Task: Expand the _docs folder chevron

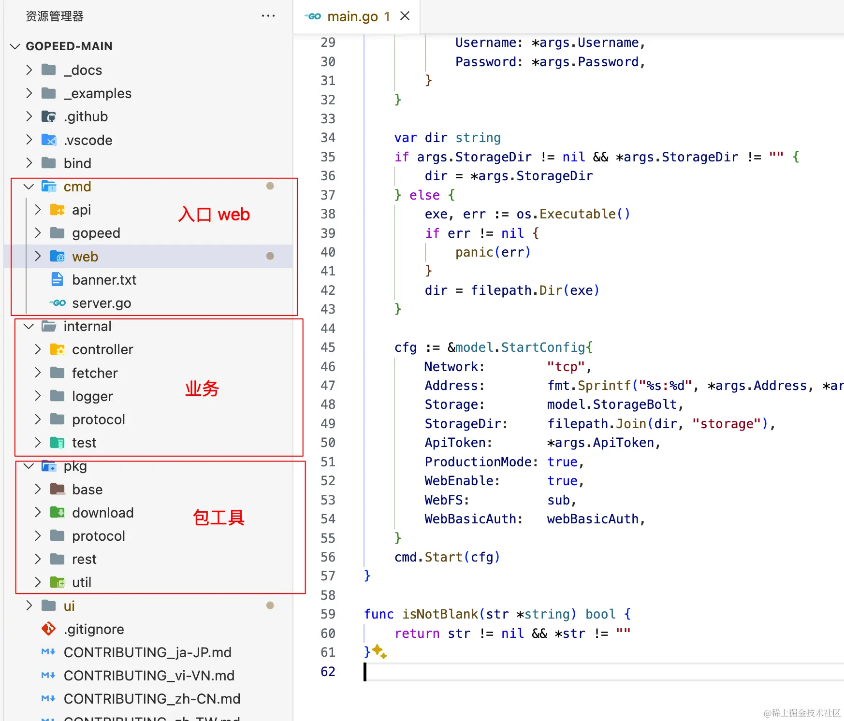Action: click(29, 70)
